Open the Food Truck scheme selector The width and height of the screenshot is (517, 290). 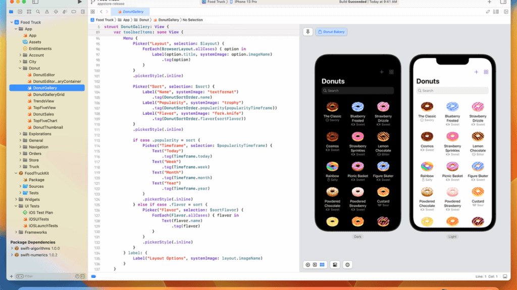click(x=213, y=2)
